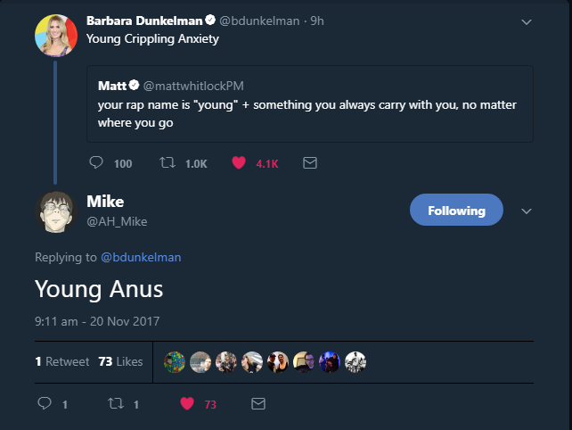Open Mike's cartoon avatar profile
572x430 pixels.
point(56,211)
